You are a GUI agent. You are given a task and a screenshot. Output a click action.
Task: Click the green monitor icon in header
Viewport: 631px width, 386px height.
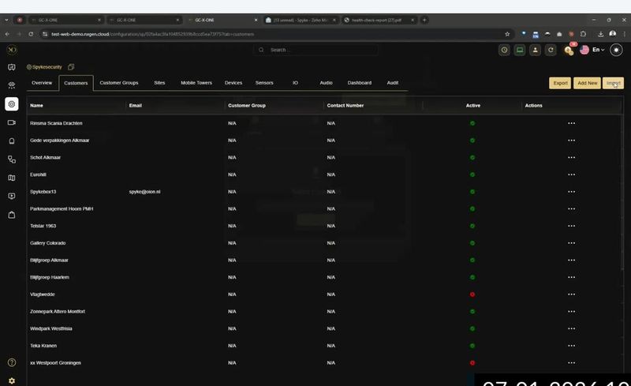coord(520,50)
